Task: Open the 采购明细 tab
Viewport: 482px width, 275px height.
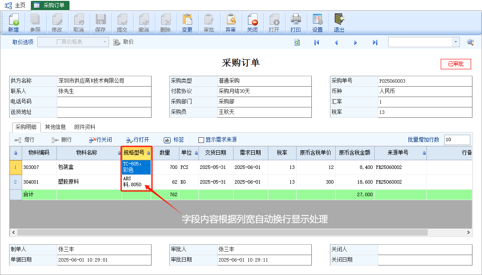Action: pyautogui.click(x=26, y=127)
